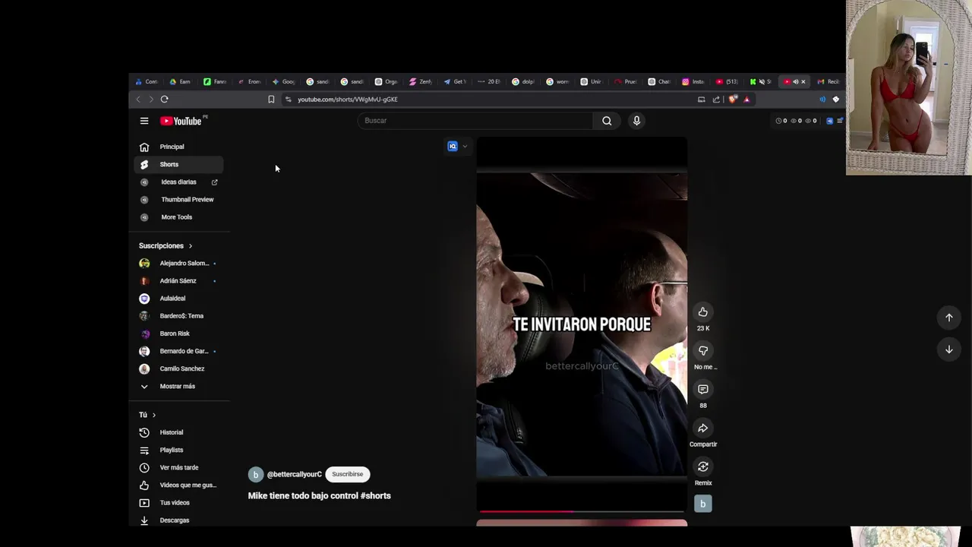Click the Buscar search input field
972x547 pixels.
(x=475, y=121)
